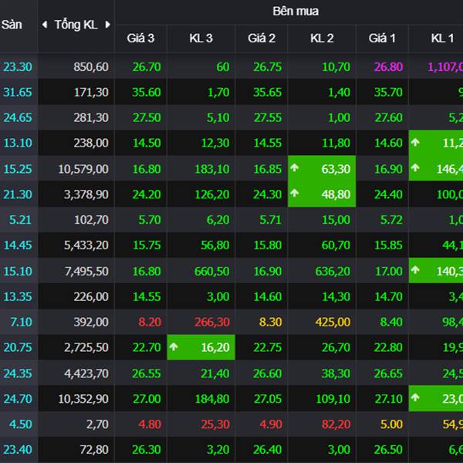Click the up arrow next to Giá 1 16.90
463x463 pixels.
click(x=416, y=168)
